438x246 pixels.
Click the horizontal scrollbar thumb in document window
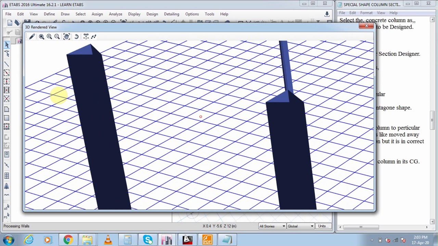point(361,227)
